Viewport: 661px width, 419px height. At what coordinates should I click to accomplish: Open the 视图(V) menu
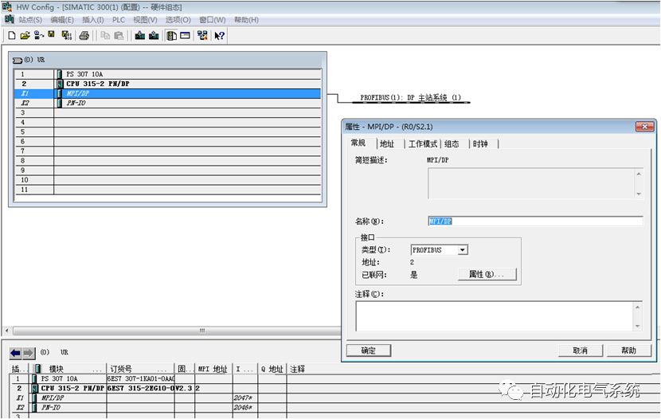pos(145,20)
